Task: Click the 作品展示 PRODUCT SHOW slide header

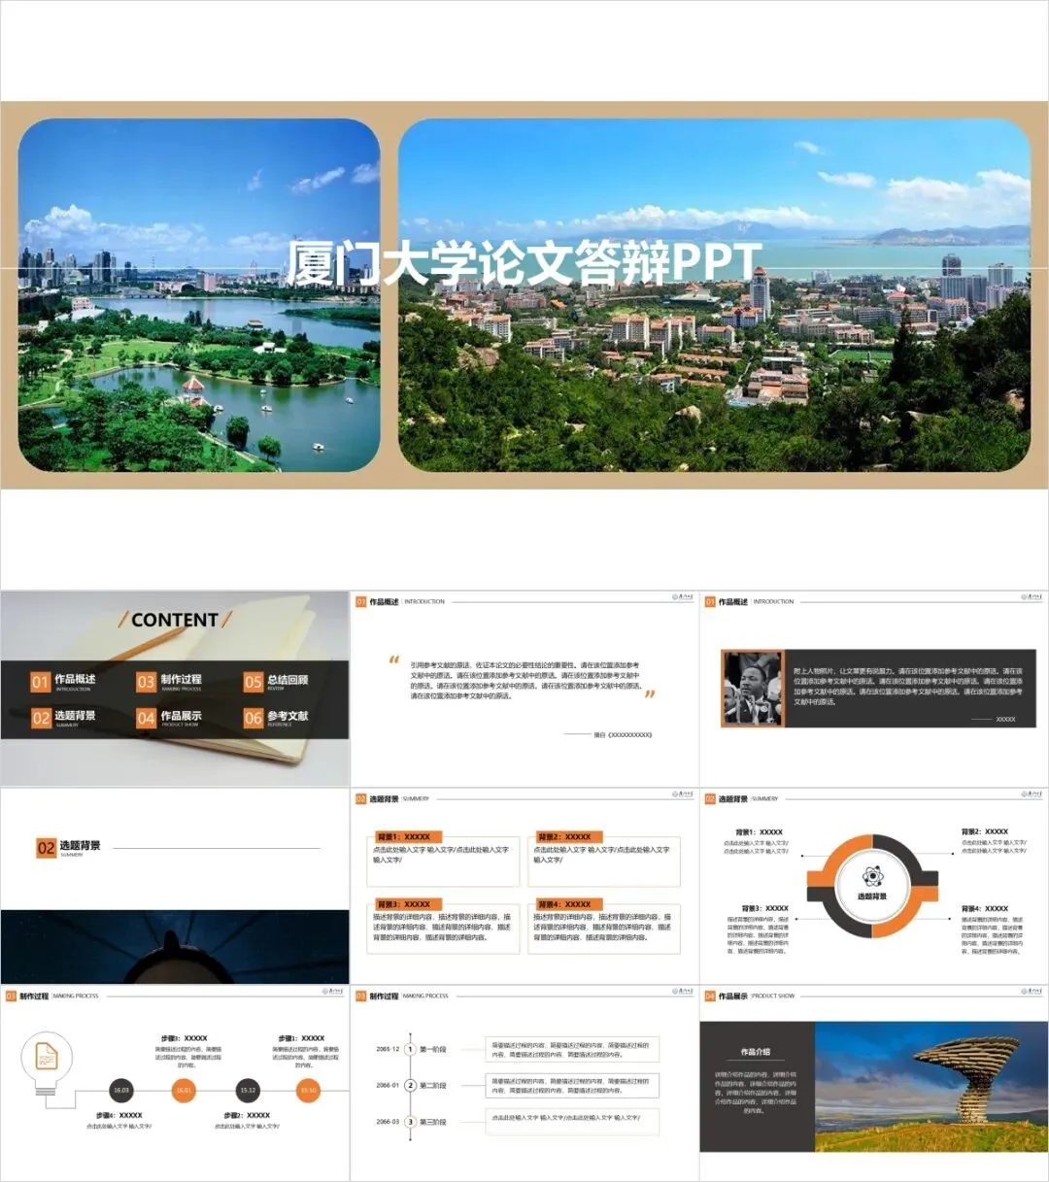Action: click(750, 996)
